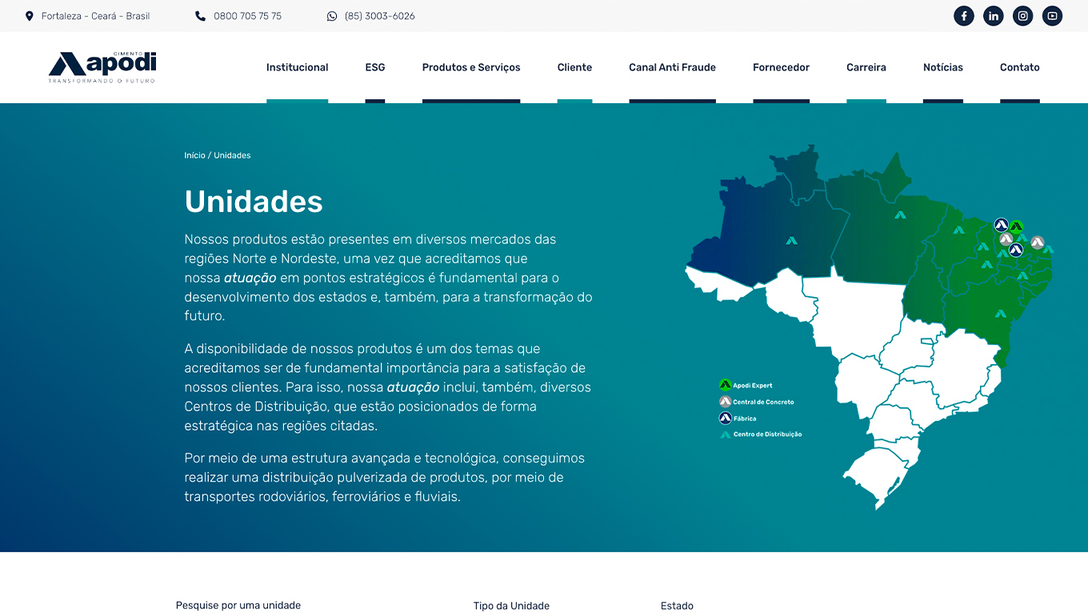Click the distribution center marker in Bahia

click(1000, 313)
